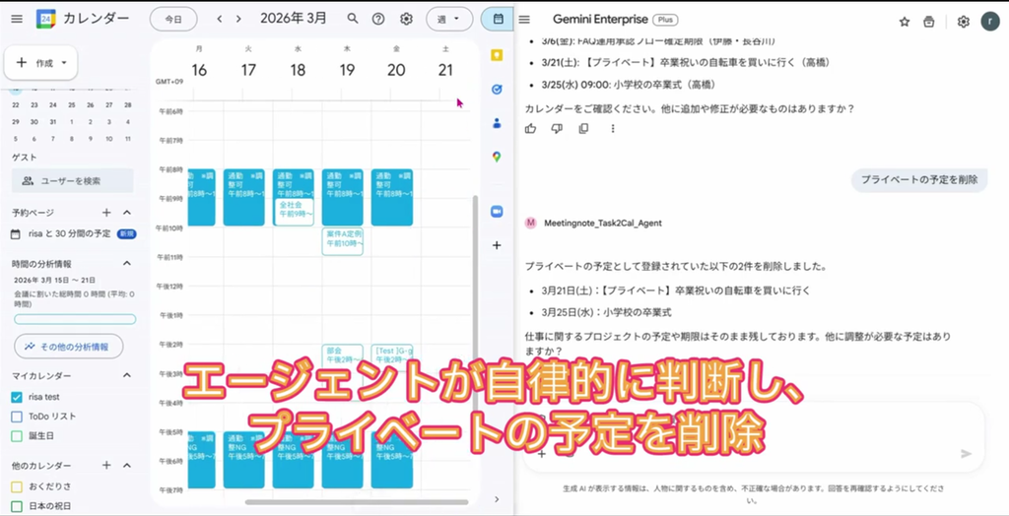Open Gemini Enterprise menu hamburger
Screen dimensions: 1009x516
pos(524,20)
